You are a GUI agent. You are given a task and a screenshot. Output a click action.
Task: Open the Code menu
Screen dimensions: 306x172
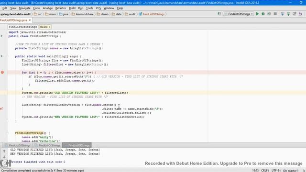click(36, 8)
